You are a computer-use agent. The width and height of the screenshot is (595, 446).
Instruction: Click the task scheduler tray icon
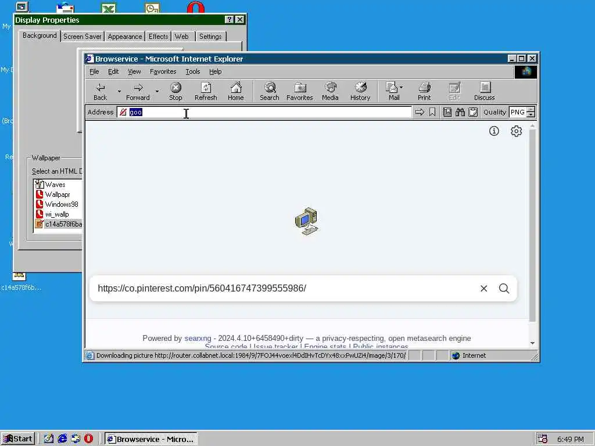(x=543, y=439)
